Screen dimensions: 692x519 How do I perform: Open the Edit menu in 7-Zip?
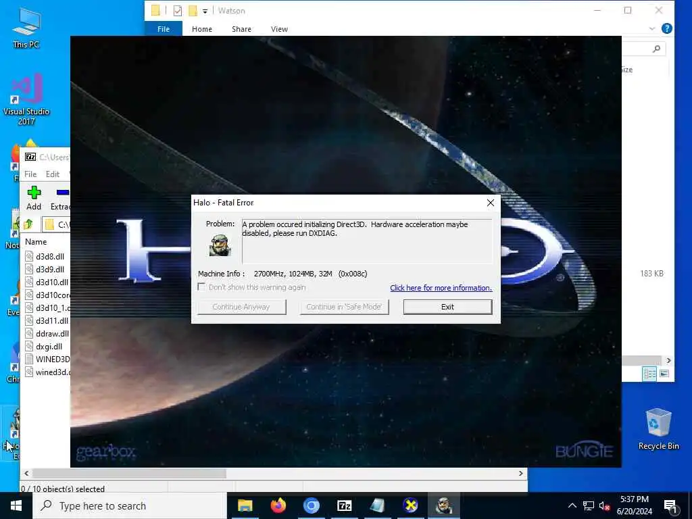tap(53, 174)
